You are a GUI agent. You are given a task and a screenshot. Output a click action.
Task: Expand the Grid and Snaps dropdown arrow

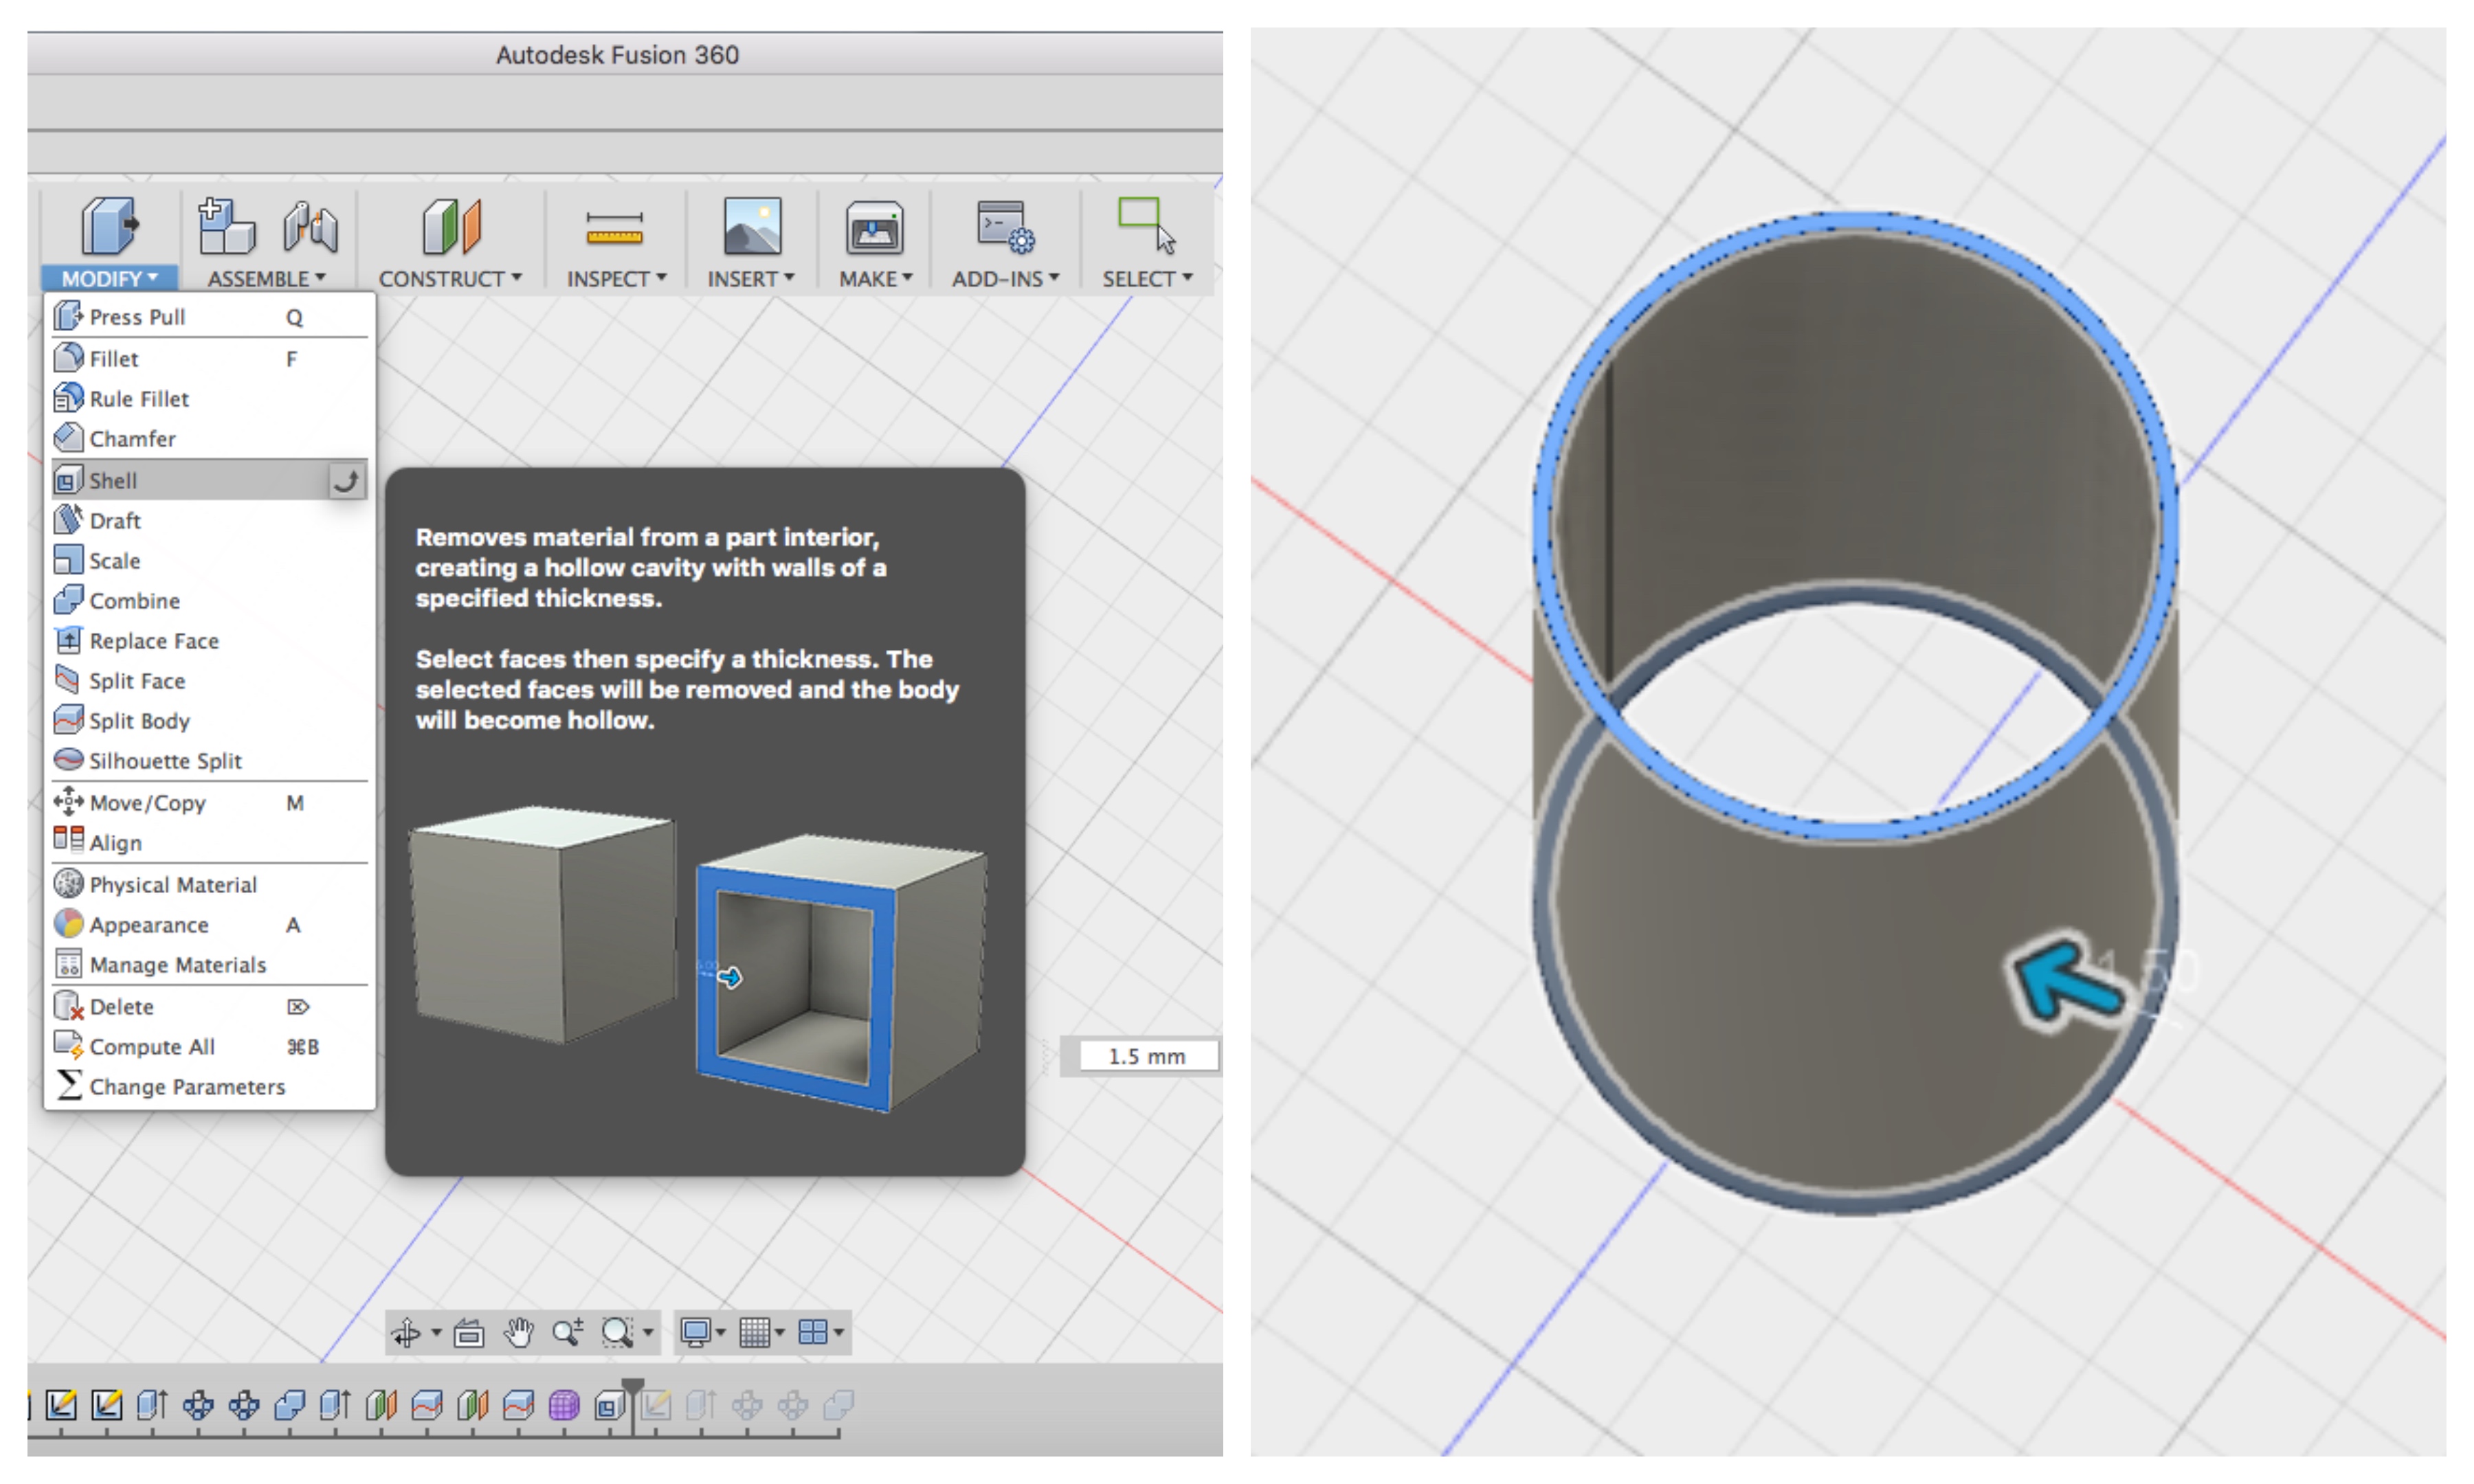(x=779, y=1333)
